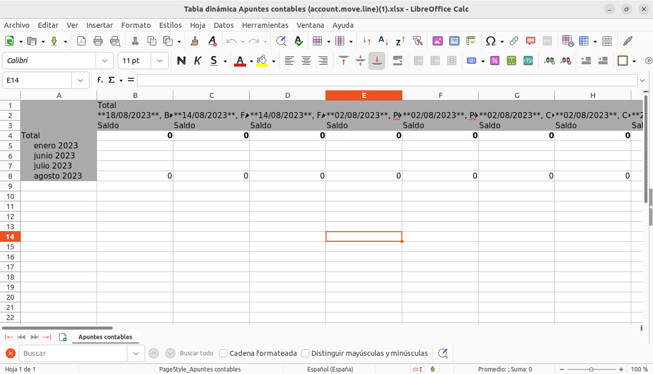
Task: Open the Formato menu
Action: click(136, 25)
